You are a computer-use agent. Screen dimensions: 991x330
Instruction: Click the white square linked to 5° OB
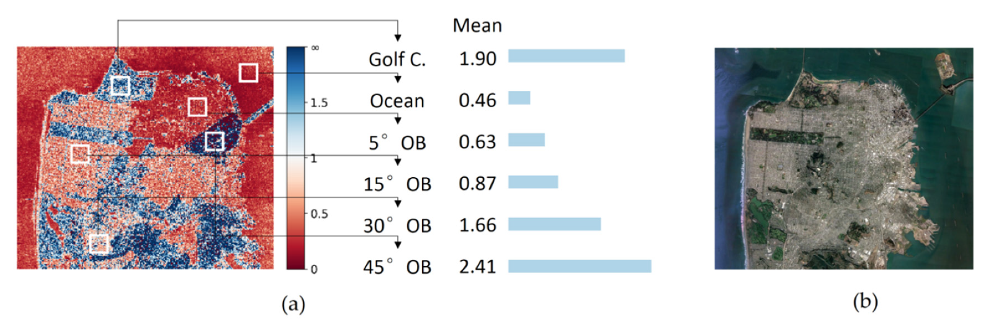[197, 107]
